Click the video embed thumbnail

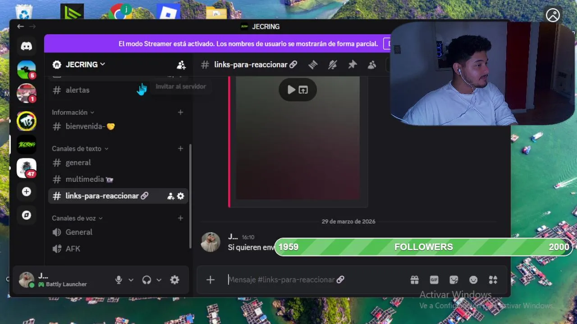[x=298, y=137]
